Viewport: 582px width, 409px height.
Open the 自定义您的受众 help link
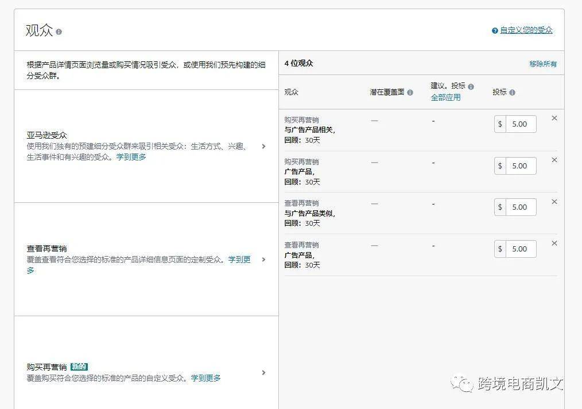[x=526, y=30]
